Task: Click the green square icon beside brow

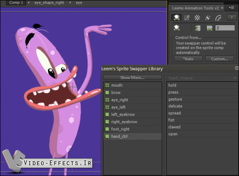Action: tap(107, 93)
